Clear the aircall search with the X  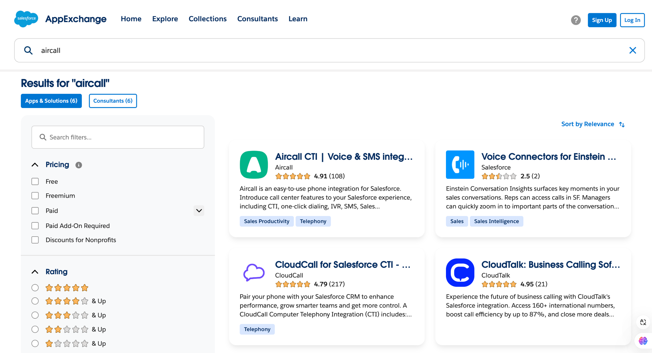tap(632, 50)
